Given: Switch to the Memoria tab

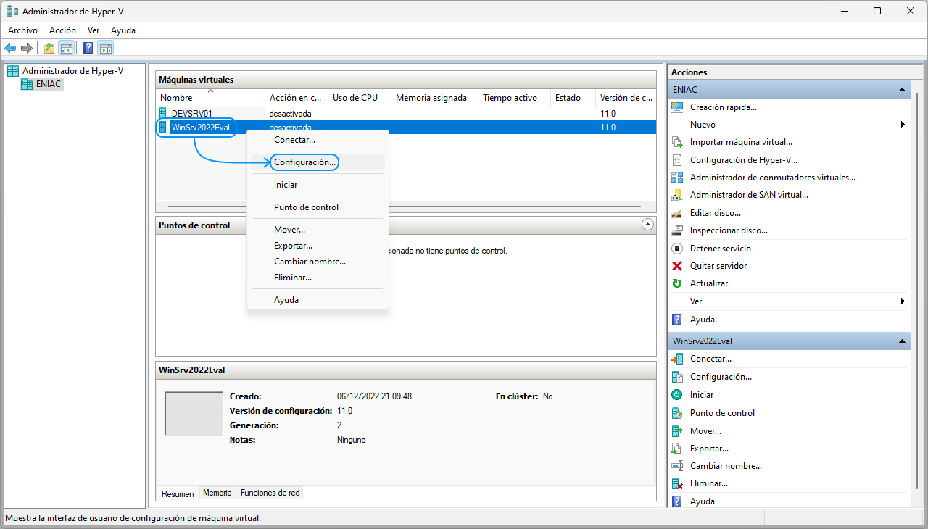Looking at the screenshot, I should click(217, 493).
